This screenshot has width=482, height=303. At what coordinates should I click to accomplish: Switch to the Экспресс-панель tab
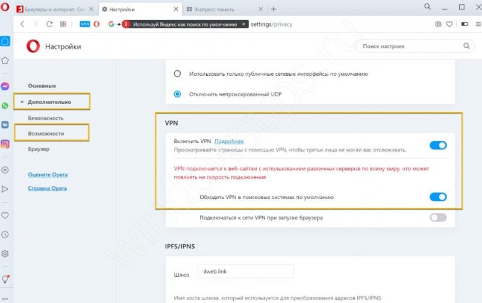click(225, 10)
